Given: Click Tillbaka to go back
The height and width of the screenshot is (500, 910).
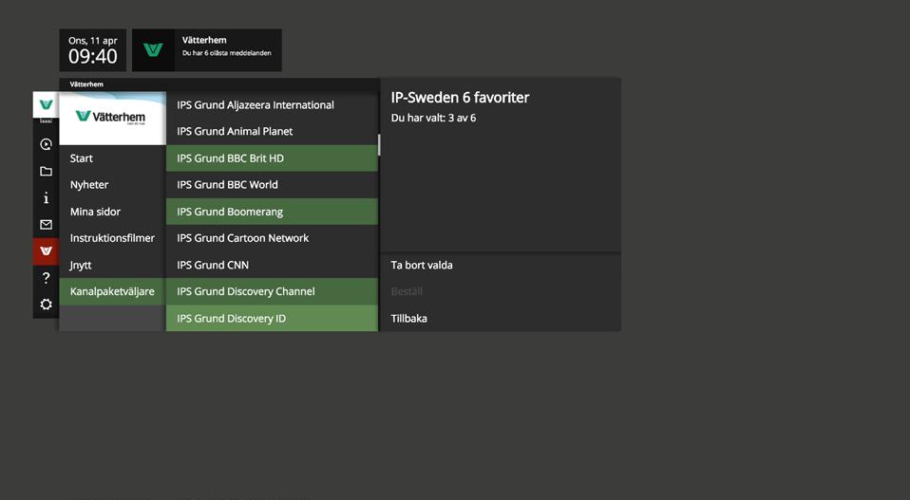Looking at the screenshot, I should (501, 318).
